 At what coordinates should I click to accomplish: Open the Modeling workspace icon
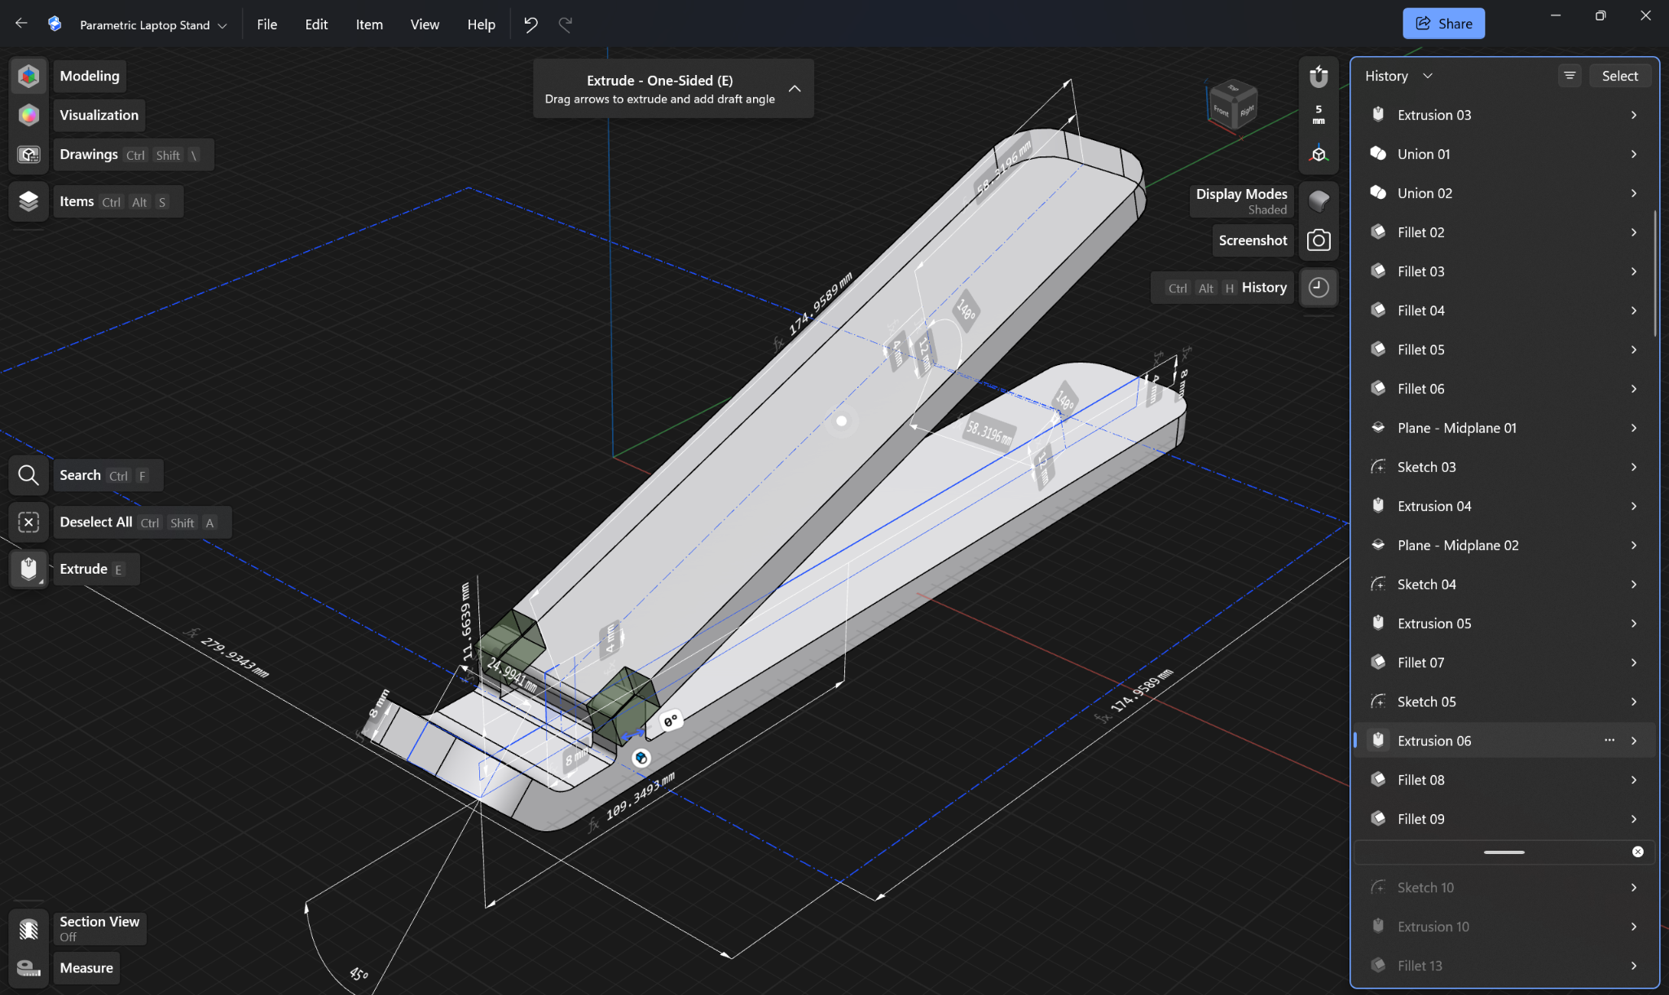29,76
